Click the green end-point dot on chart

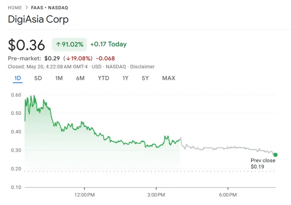click(275, 155)
